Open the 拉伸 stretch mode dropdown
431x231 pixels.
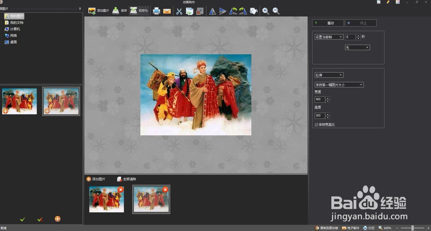[329, 75]
